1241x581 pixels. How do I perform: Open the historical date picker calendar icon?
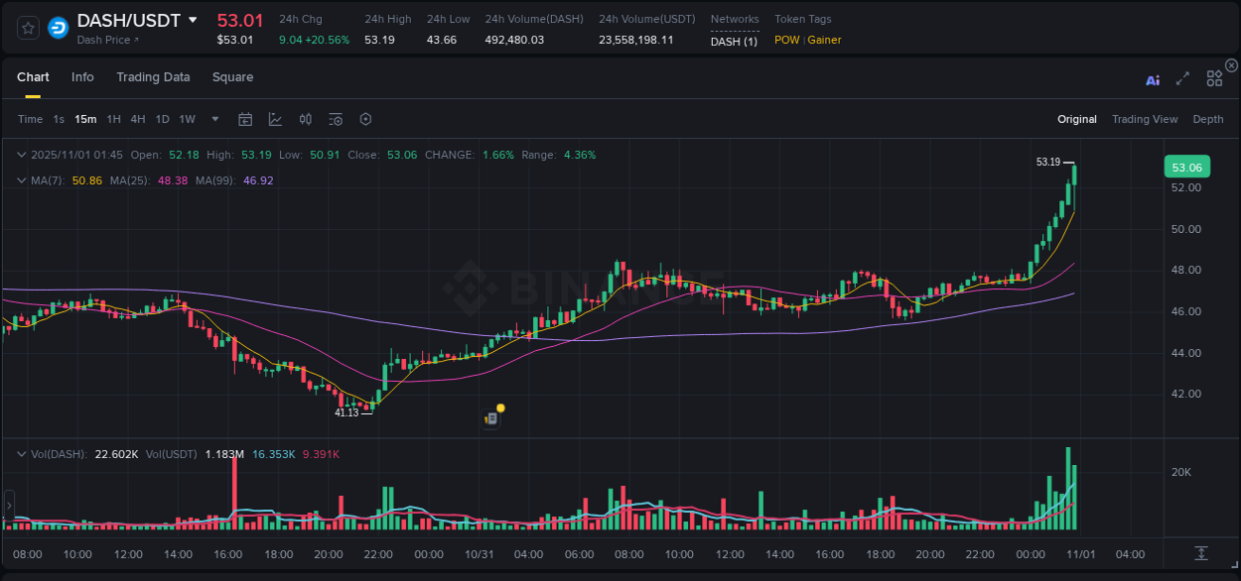click(245, 118)
